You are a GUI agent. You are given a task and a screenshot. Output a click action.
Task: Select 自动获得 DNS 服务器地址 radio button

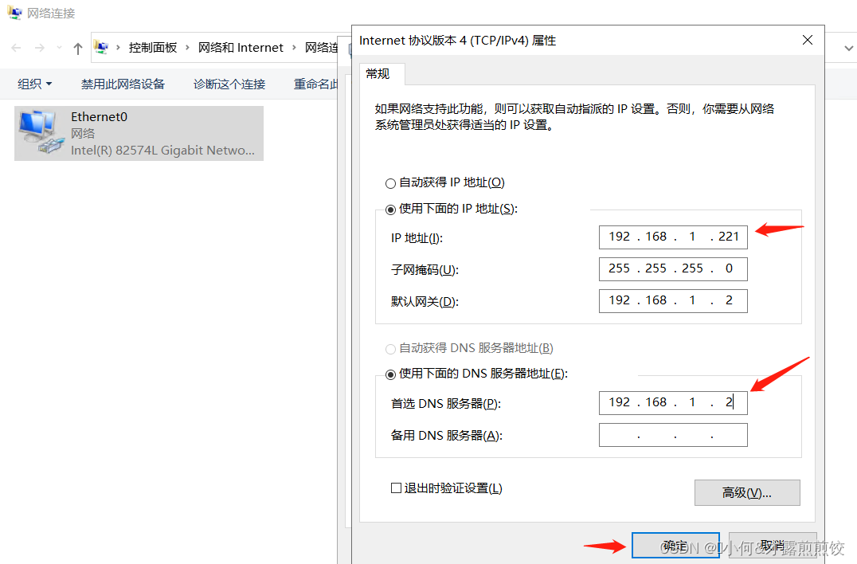390,349
